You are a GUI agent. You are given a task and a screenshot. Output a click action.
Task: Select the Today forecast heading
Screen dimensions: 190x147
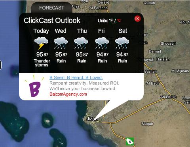point(41,31)
